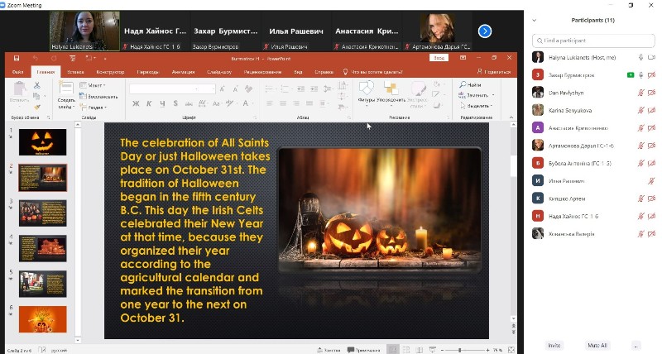Toggle text shadow (S) formatting
The width and height of the screenshot is (662, 354).
click(175, 103)
